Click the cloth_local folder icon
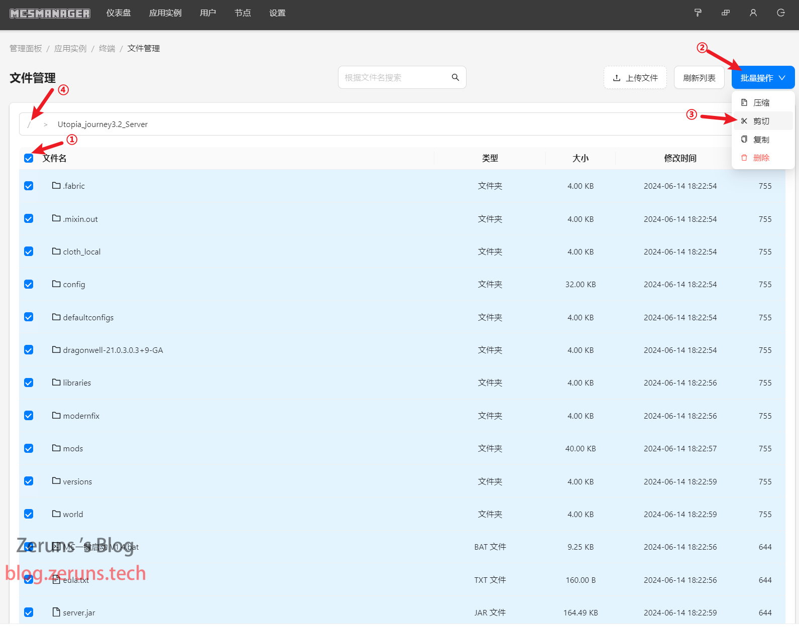The width and height of the screenshot is (799, 627). click(56, 252)
